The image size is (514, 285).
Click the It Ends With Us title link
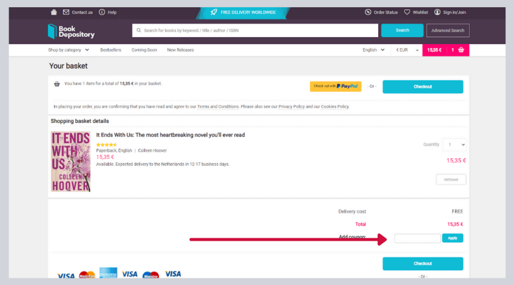click(170, 135)
